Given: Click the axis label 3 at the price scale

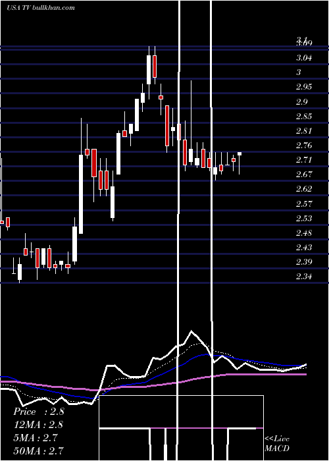Looking at the screenshot, I should coord(299,72).
